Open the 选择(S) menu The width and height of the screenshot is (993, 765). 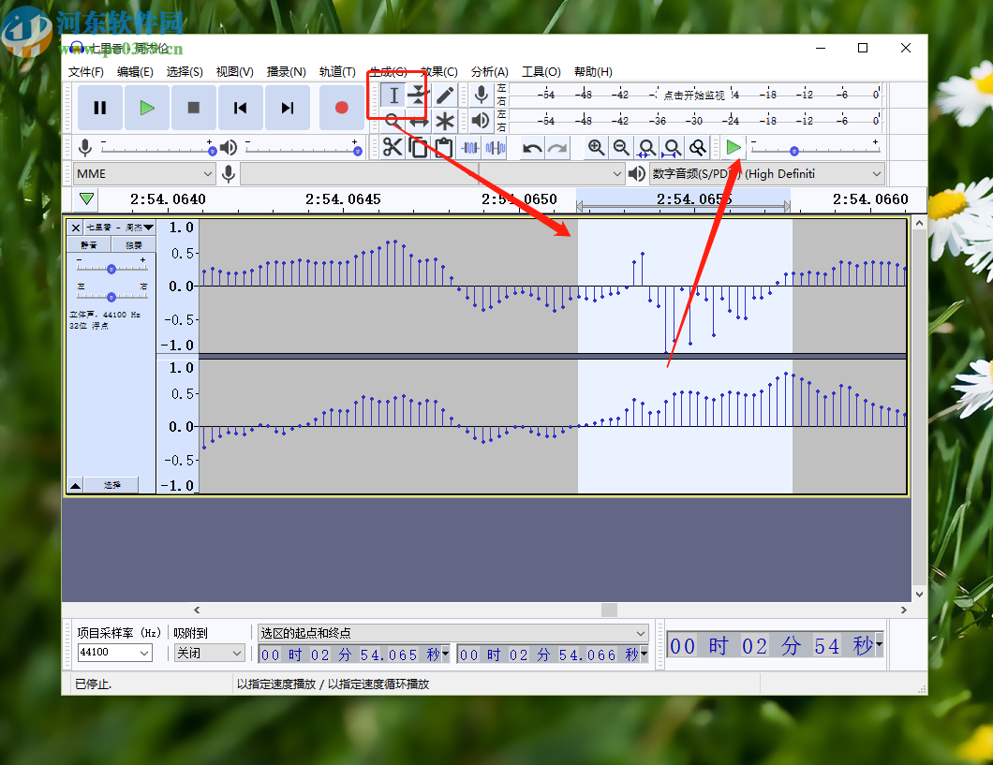pyautogui.click(x=185, y=71)
